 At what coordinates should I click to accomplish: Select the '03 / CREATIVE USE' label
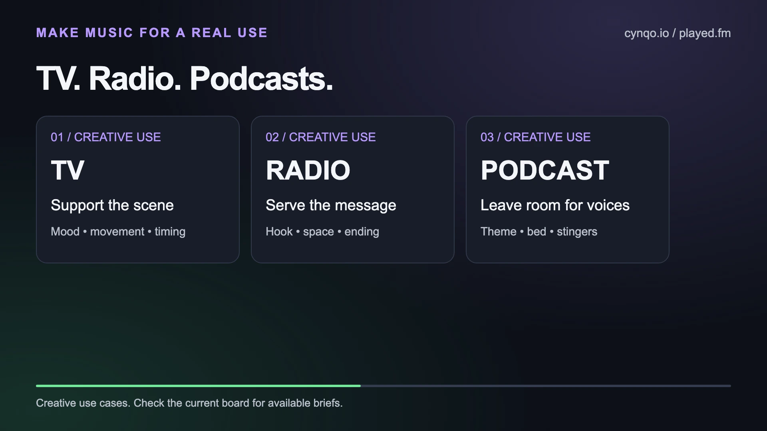point(536,137)
